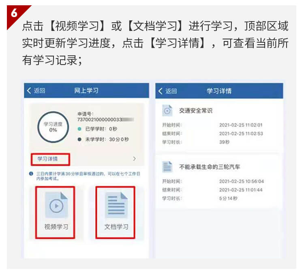Image resolution: width=304 pixels, height=273 pixels.
Task: Click the green dot beside 已学学时
Action: point(79,129)
